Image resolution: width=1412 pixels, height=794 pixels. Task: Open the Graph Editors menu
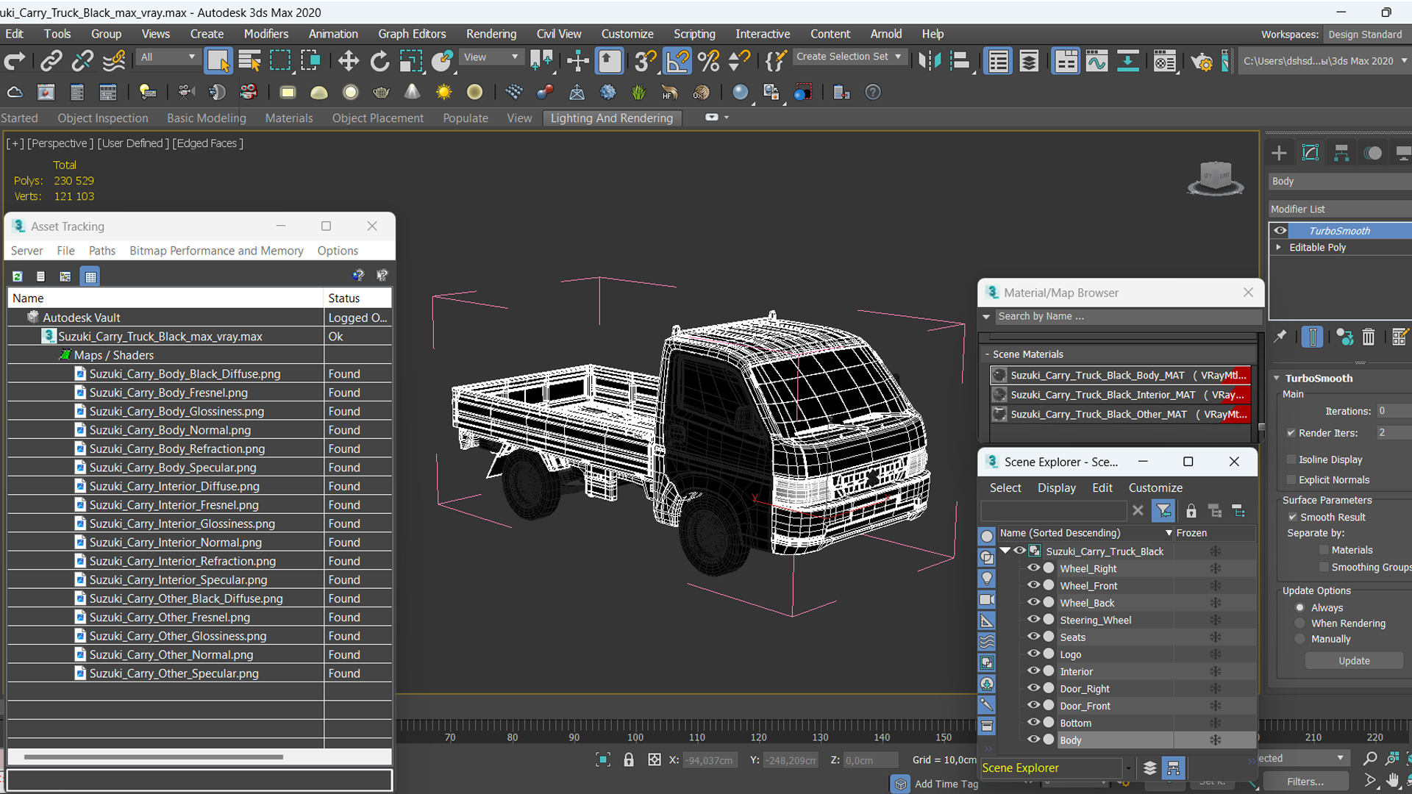pyautogui.click(x=412, y=34)
